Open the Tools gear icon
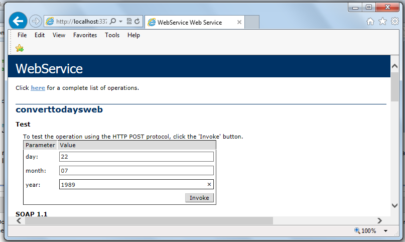The height and width of the screenshot is (242, 405). point(395,21)
